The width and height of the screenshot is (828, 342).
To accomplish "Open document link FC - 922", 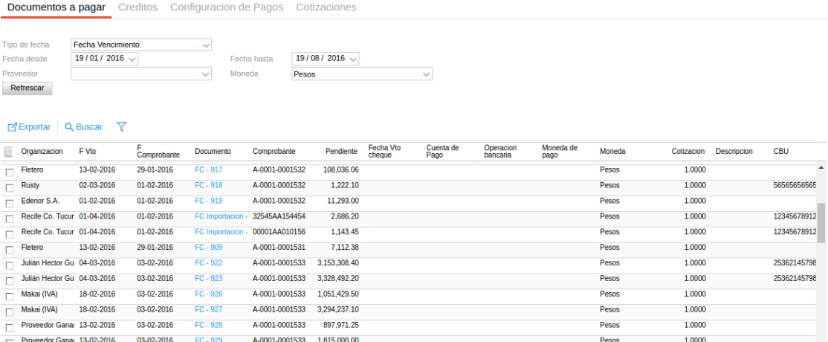I will click(208, 262).
